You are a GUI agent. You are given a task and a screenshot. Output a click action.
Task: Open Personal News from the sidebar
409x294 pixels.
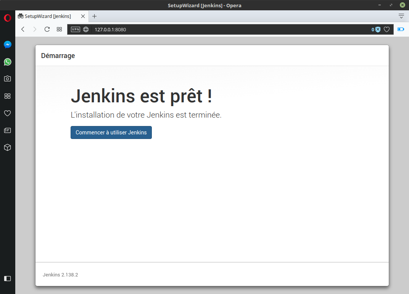pos(7,130)
